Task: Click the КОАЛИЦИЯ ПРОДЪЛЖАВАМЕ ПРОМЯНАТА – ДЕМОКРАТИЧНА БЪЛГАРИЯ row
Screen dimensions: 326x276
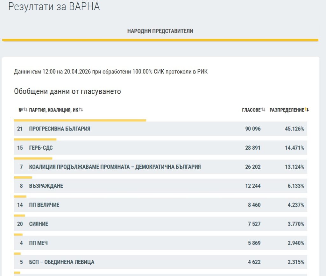Action: click(115, 167)
